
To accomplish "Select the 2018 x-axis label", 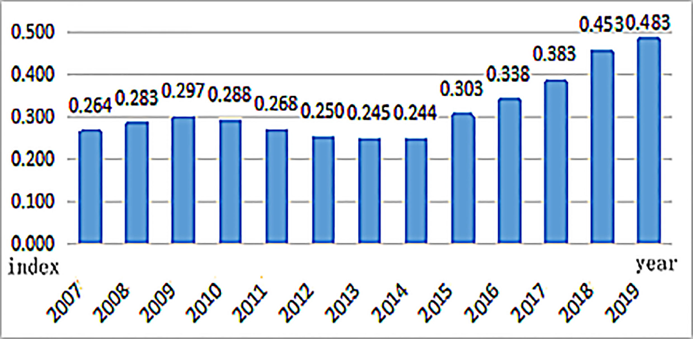I will 576,302.
